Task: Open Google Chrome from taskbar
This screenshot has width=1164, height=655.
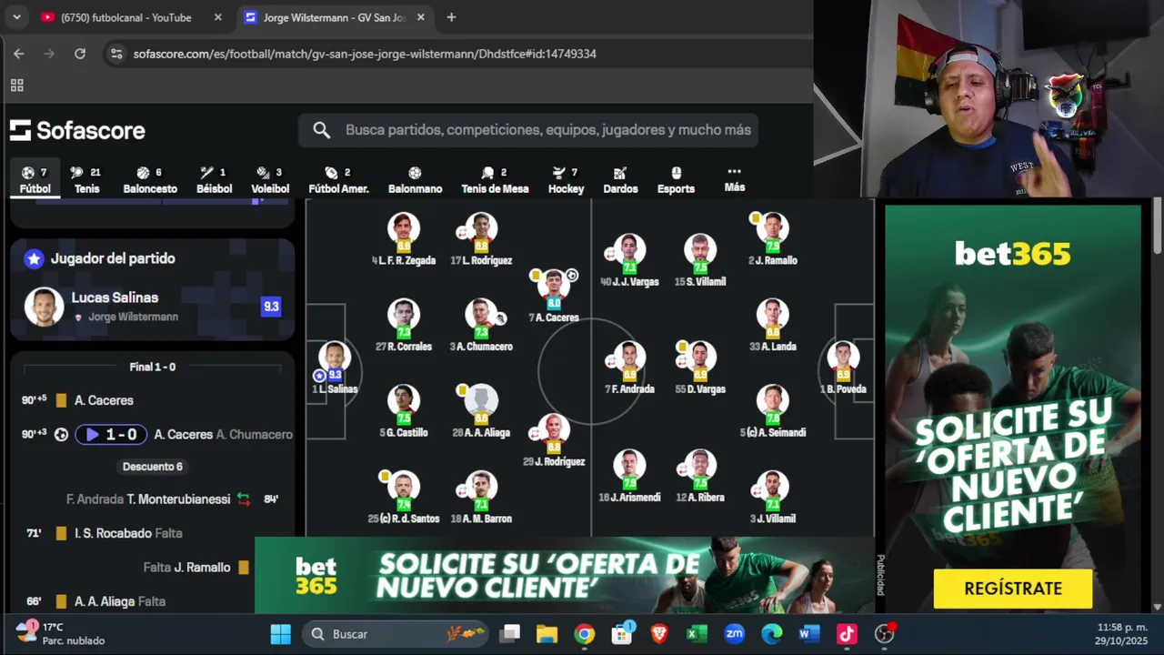Action: 584,634
